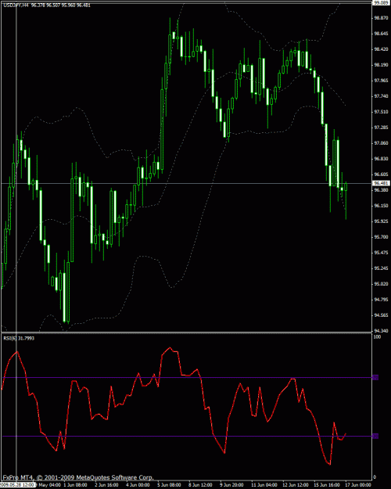The height and width of the screenshot is (489, 391).
Task: Click the 5 Jun 08:00 time label
Action: [170, 485]
